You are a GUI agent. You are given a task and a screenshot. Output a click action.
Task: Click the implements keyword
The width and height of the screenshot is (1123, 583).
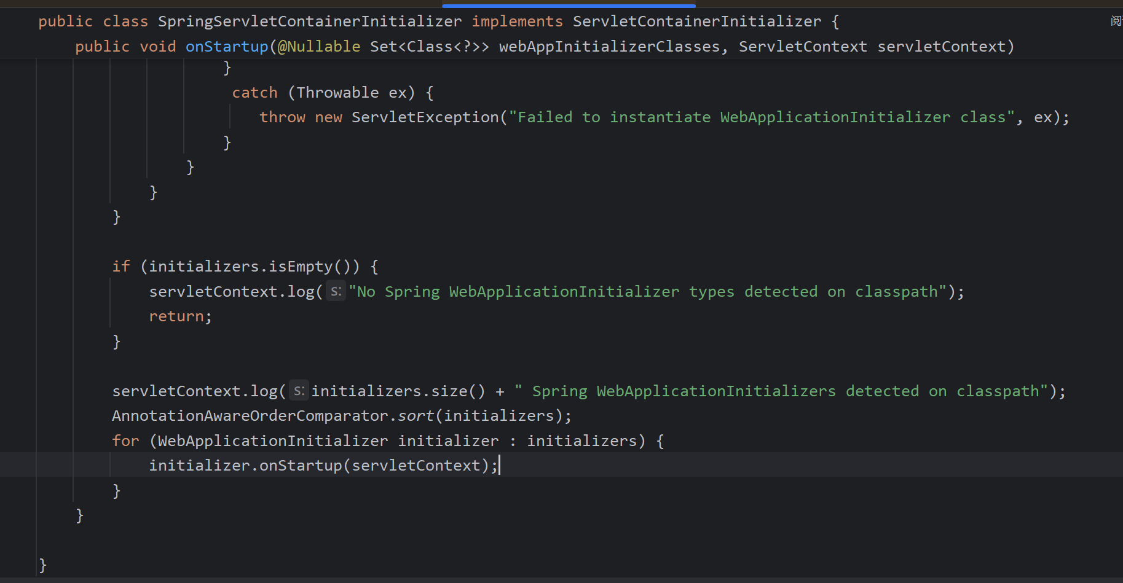point(517,22)
